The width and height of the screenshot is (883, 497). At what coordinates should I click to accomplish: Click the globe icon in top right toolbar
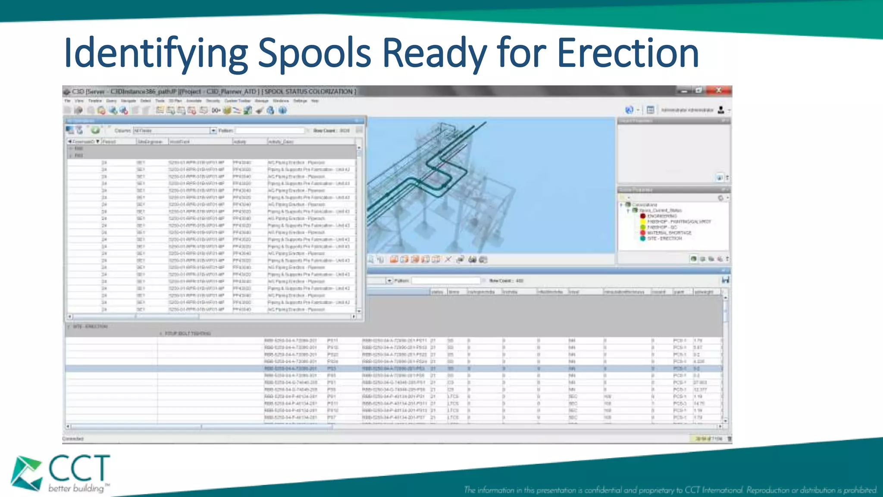click(629, 110)
